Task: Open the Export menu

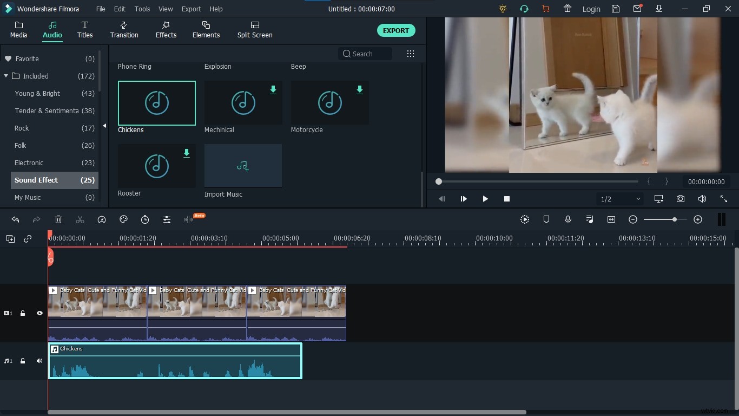Action: click(191, 9)
